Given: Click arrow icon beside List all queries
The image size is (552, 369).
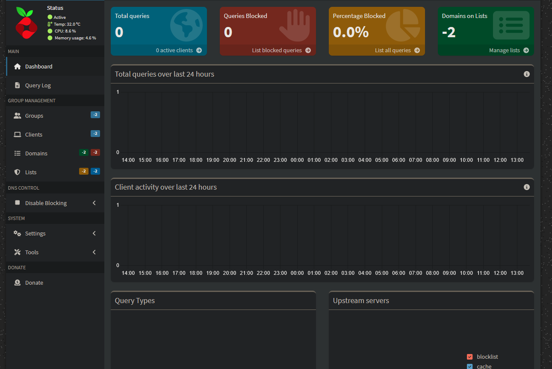Looking at the screenshot, I should [417, 50].
